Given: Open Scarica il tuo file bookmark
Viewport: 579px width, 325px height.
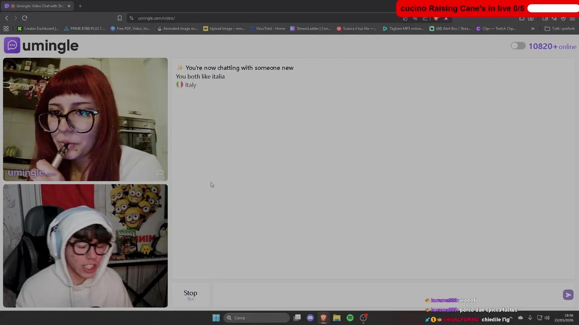Looking at the screenshot, I should (356, 28).
